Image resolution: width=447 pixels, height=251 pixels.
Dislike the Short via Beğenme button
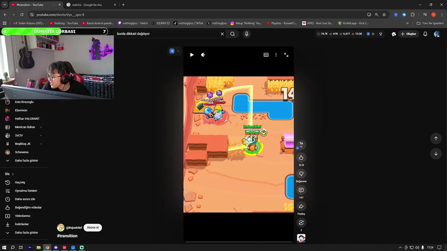[x=301, y=174]
